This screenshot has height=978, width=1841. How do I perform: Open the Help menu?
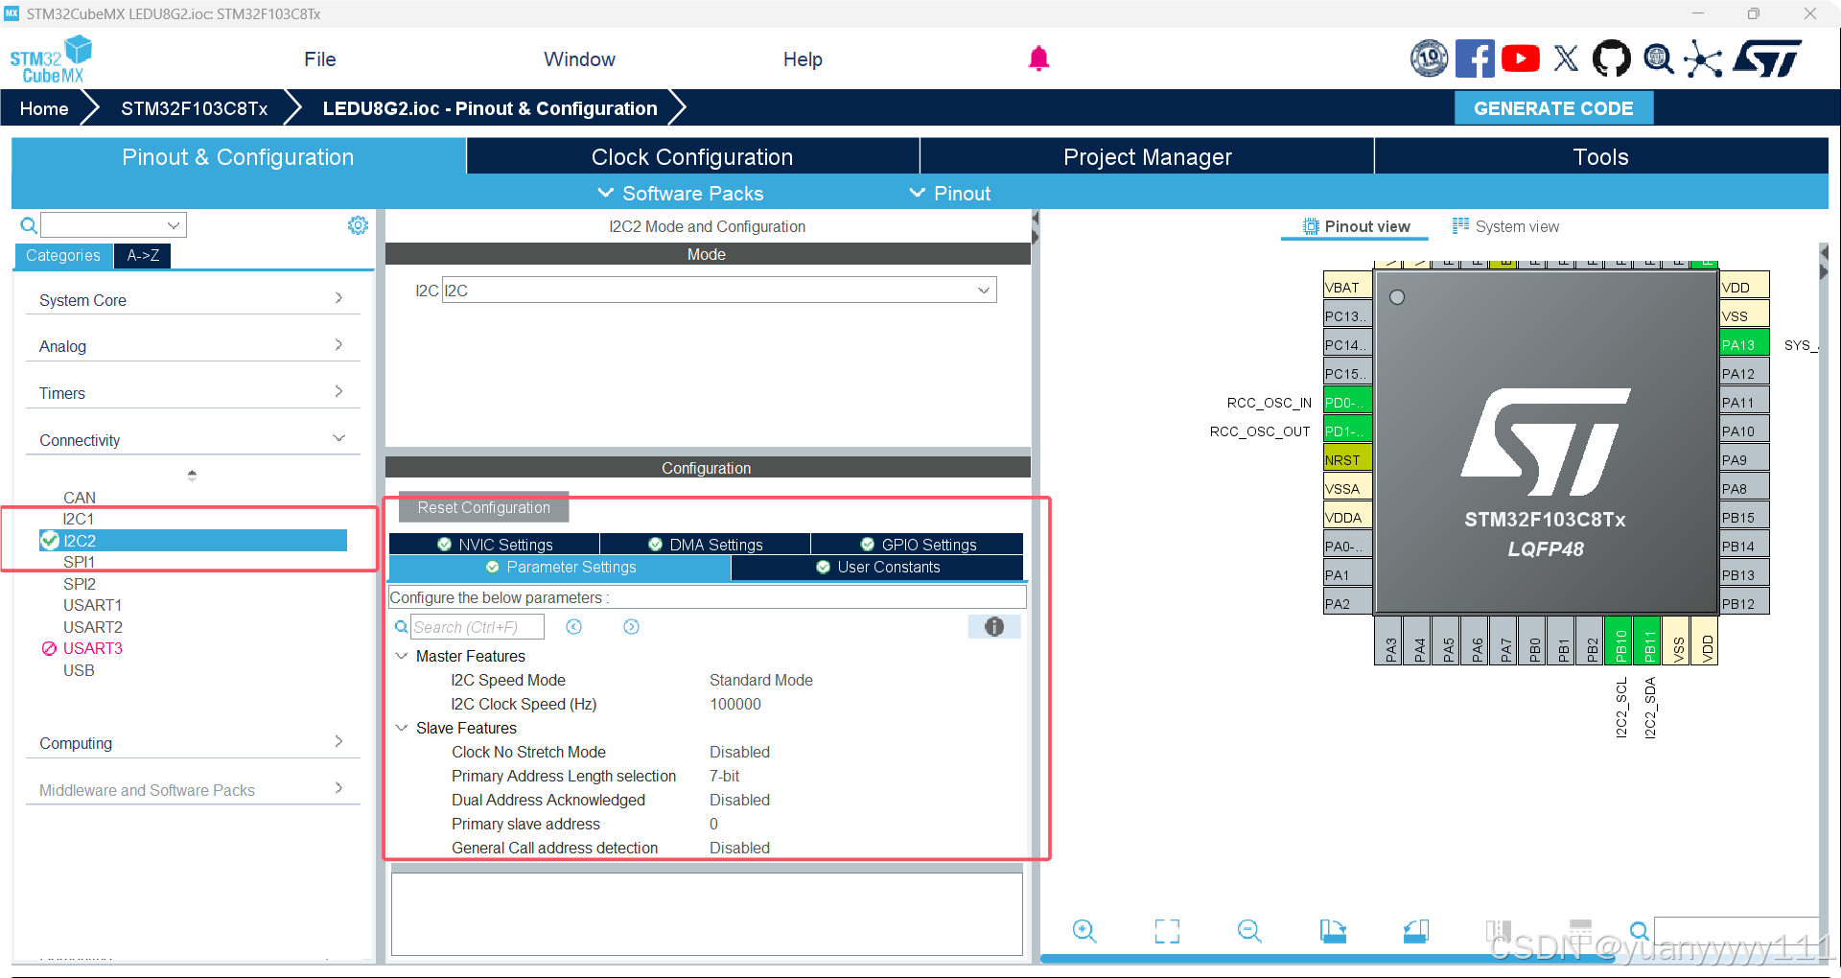point(803,59)
